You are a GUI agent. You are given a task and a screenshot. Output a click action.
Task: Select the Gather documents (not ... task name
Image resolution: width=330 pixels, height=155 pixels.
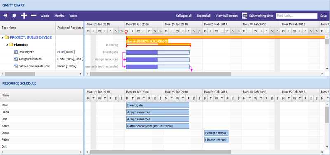tap(36, 66)
